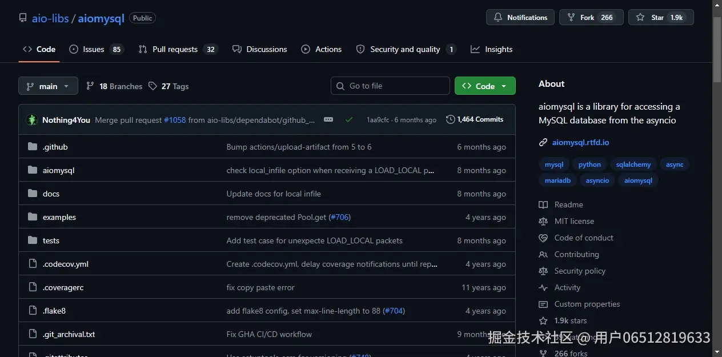Click the .git_archival.txt file icon
The image size is (722, 357).
point(33,334)
